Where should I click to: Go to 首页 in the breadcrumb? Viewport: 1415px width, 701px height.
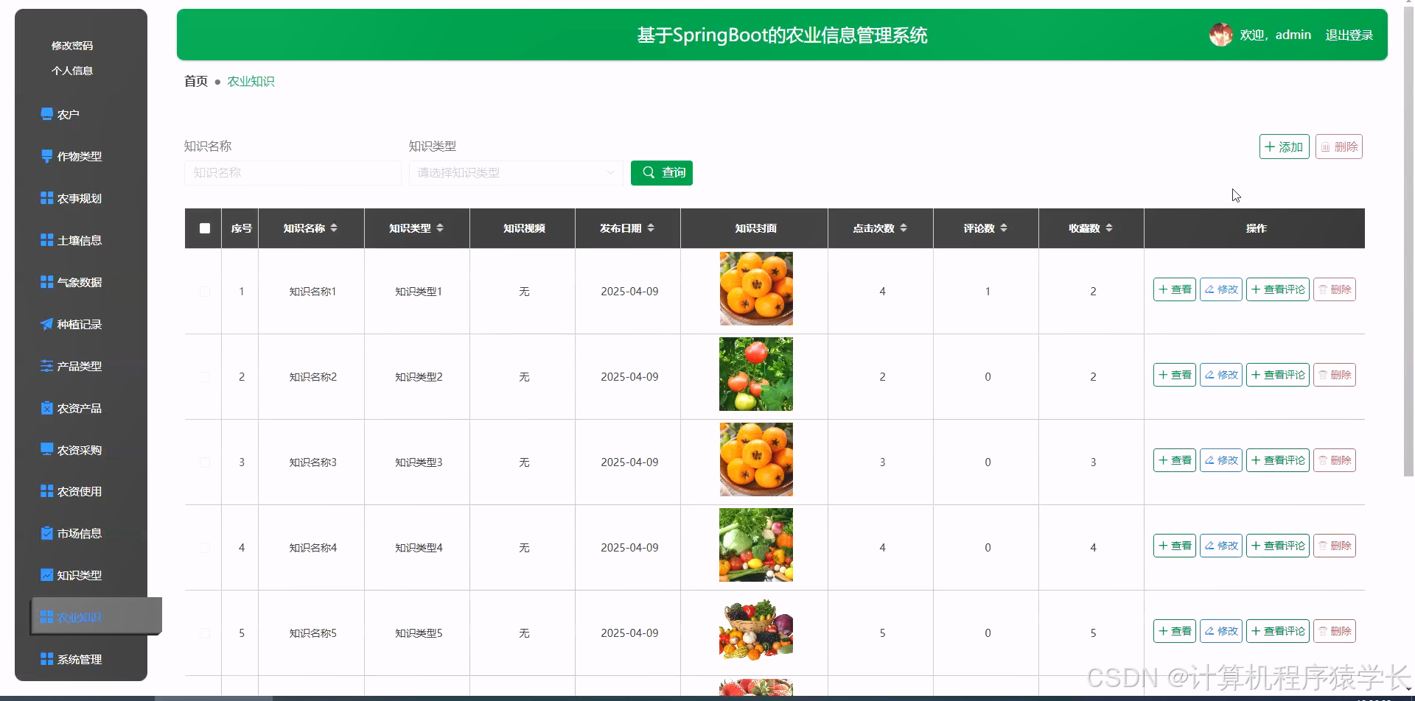pos(195,81)
